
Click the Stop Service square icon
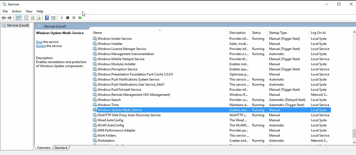(68, 18)
